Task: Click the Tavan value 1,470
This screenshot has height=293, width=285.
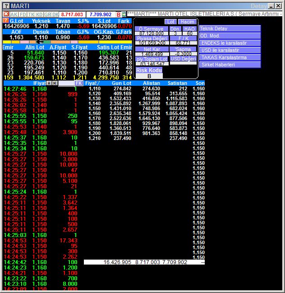Action: pos(63,26)
